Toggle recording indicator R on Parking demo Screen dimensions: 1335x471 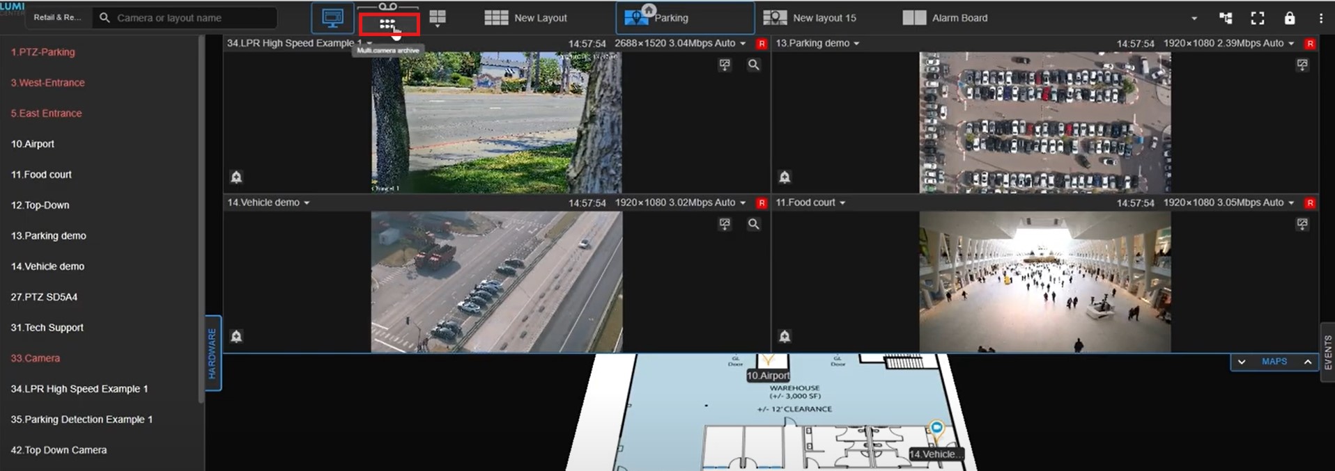click(1310, 44)
